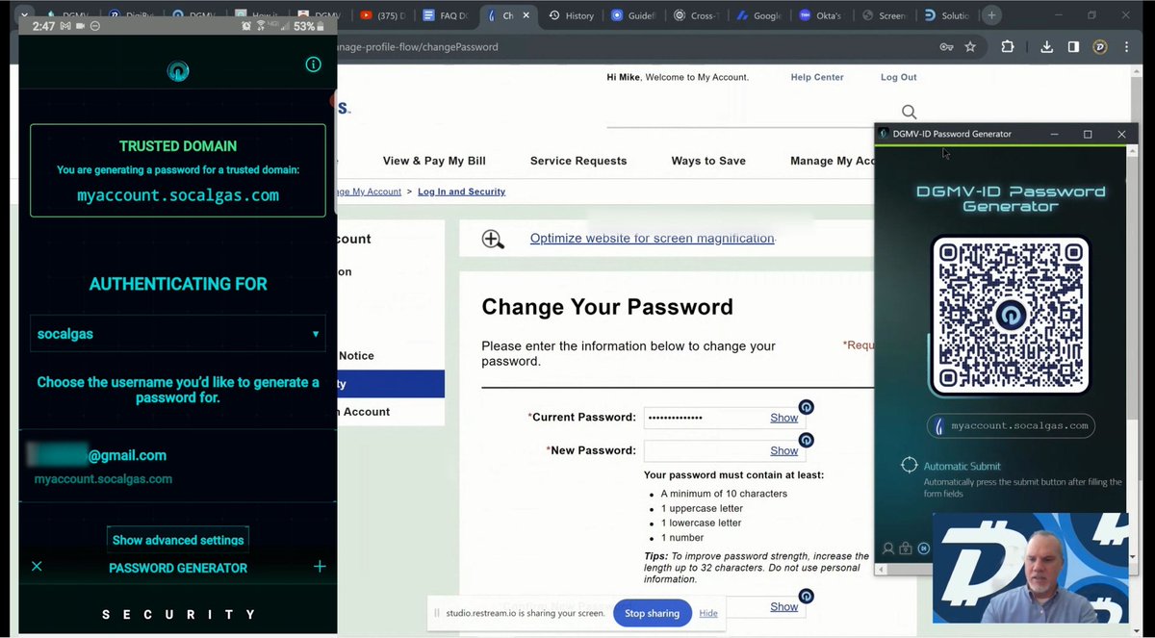Click the Help Center link
This screenshot has width=1155, height=638.
817,77
